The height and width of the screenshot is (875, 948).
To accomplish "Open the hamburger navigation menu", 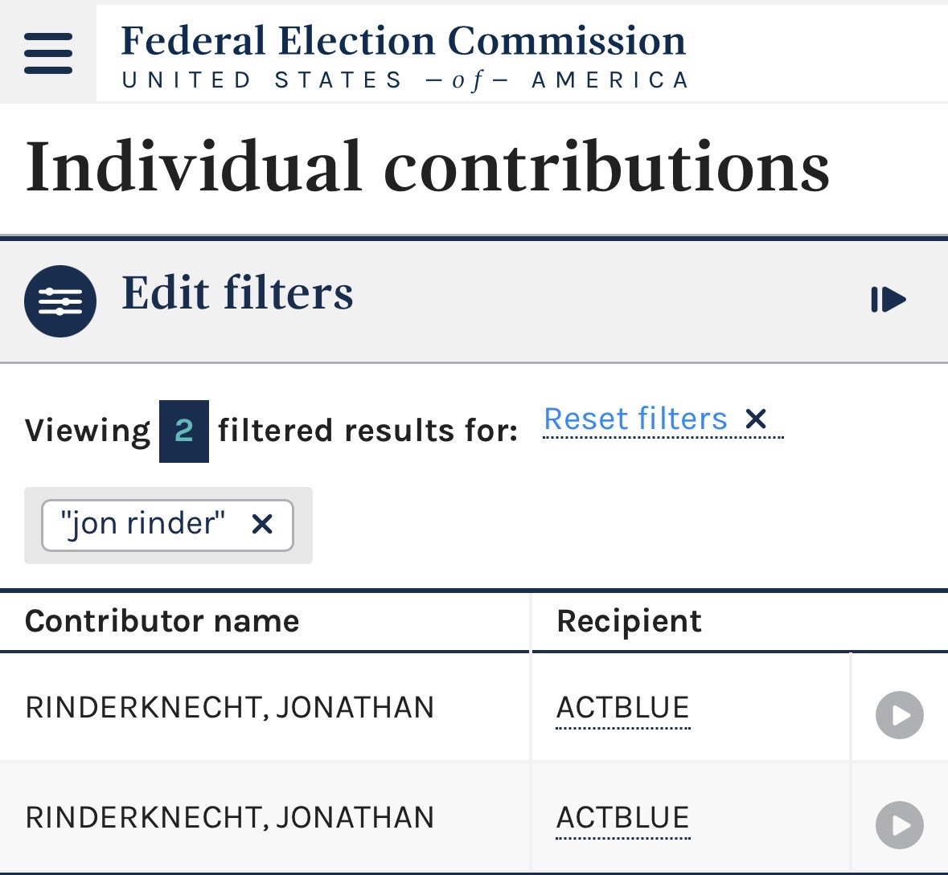I will [x=48, y=53].
